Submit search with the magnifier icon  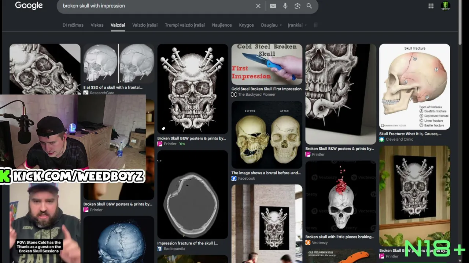click(x=309, y=6)
